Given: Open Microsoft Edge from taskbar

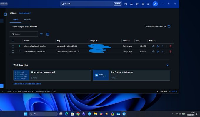Looking at the screenshot, I should pos(66,114).
